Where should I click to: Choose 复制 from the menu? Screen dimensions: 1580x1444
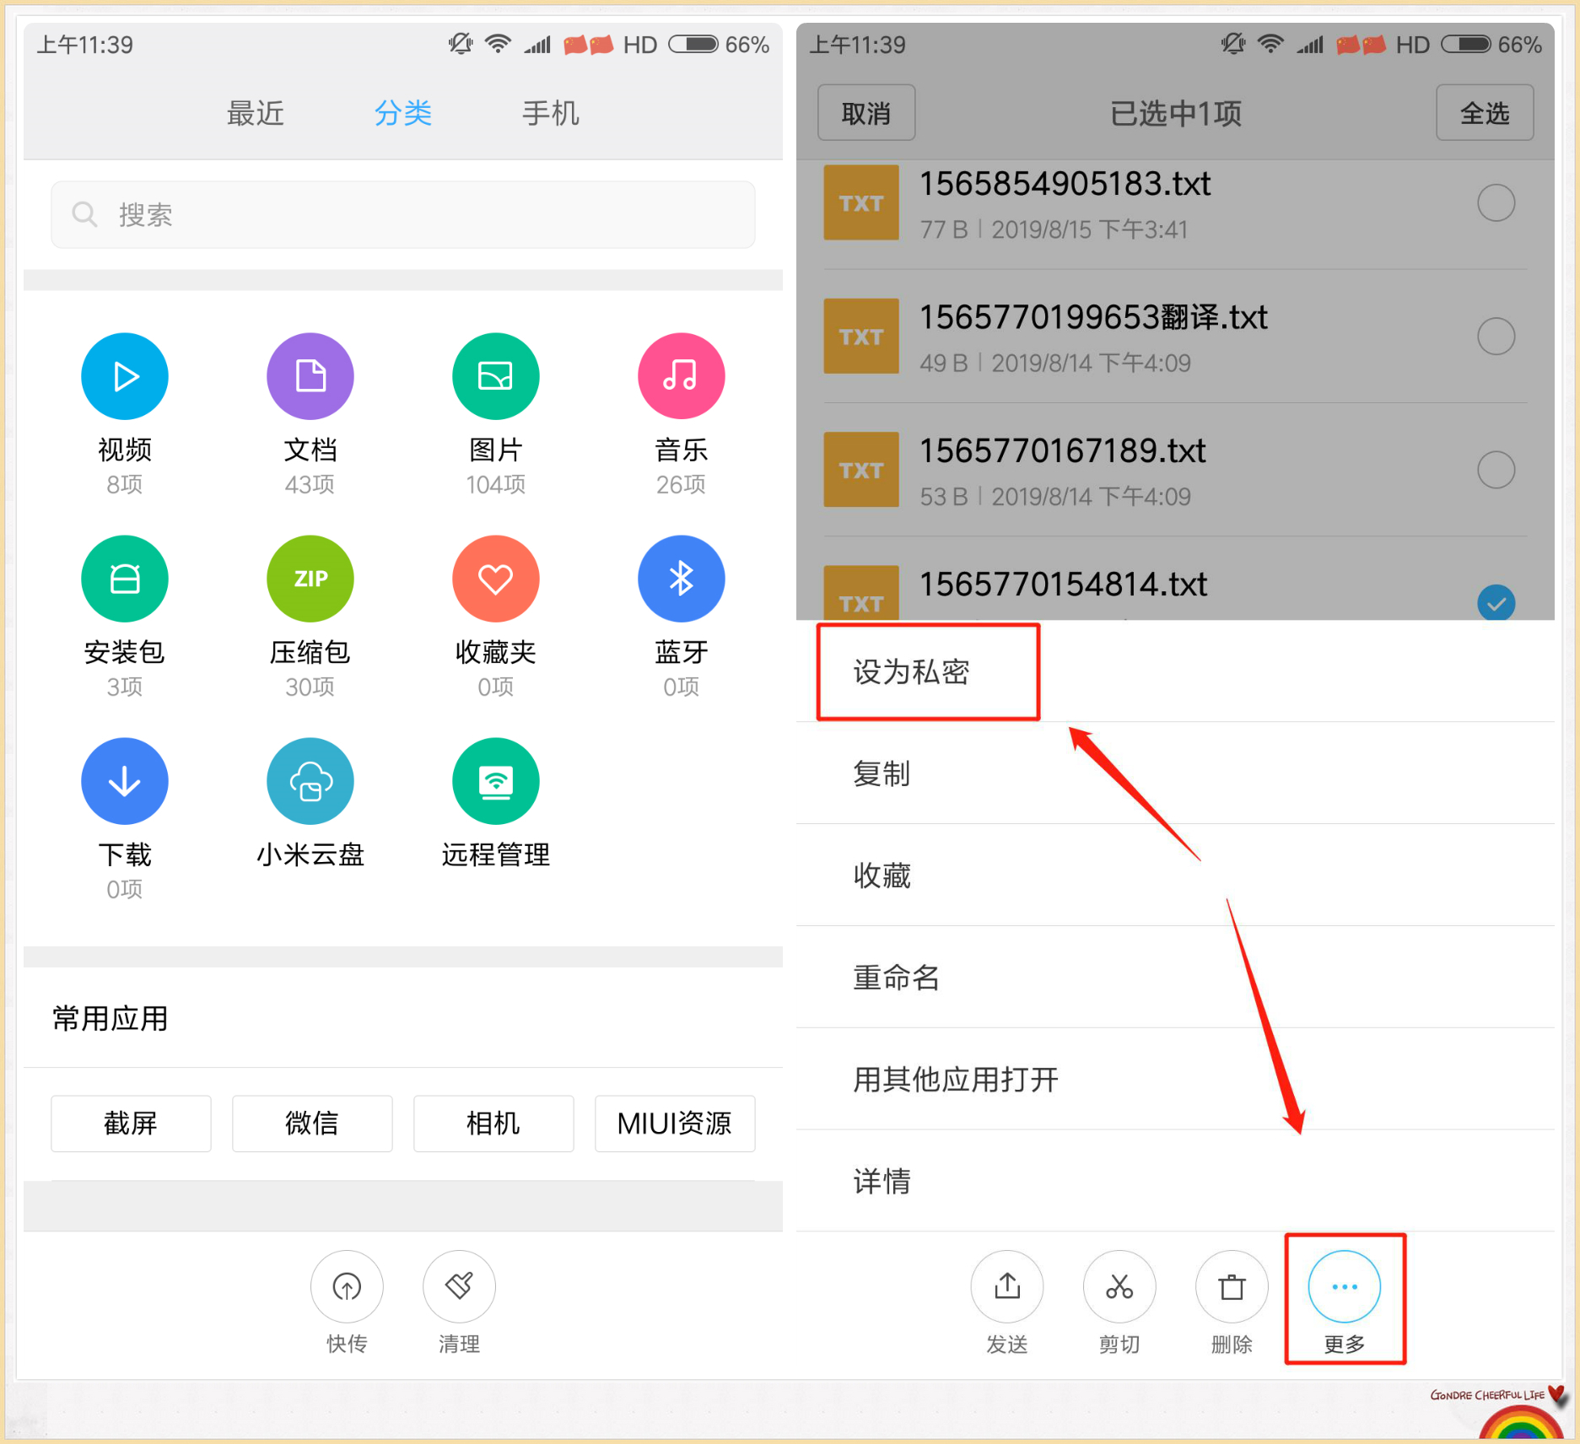click(882, 773)
